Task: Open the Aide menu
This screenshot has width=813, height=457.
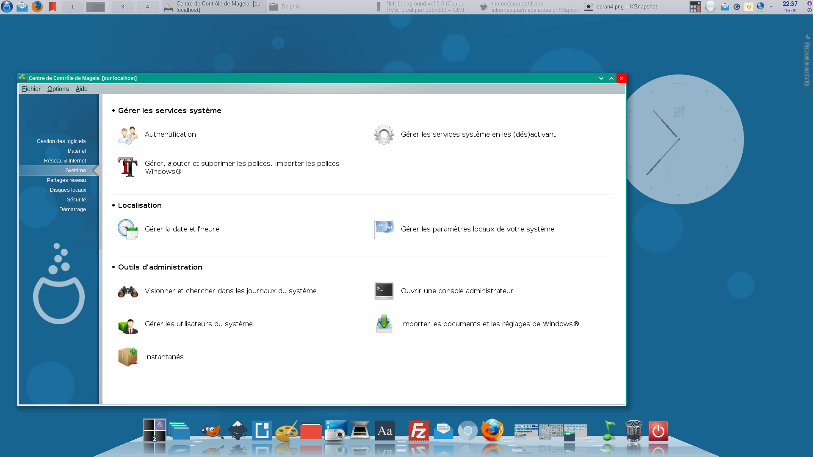Action: tap(82, 89)
